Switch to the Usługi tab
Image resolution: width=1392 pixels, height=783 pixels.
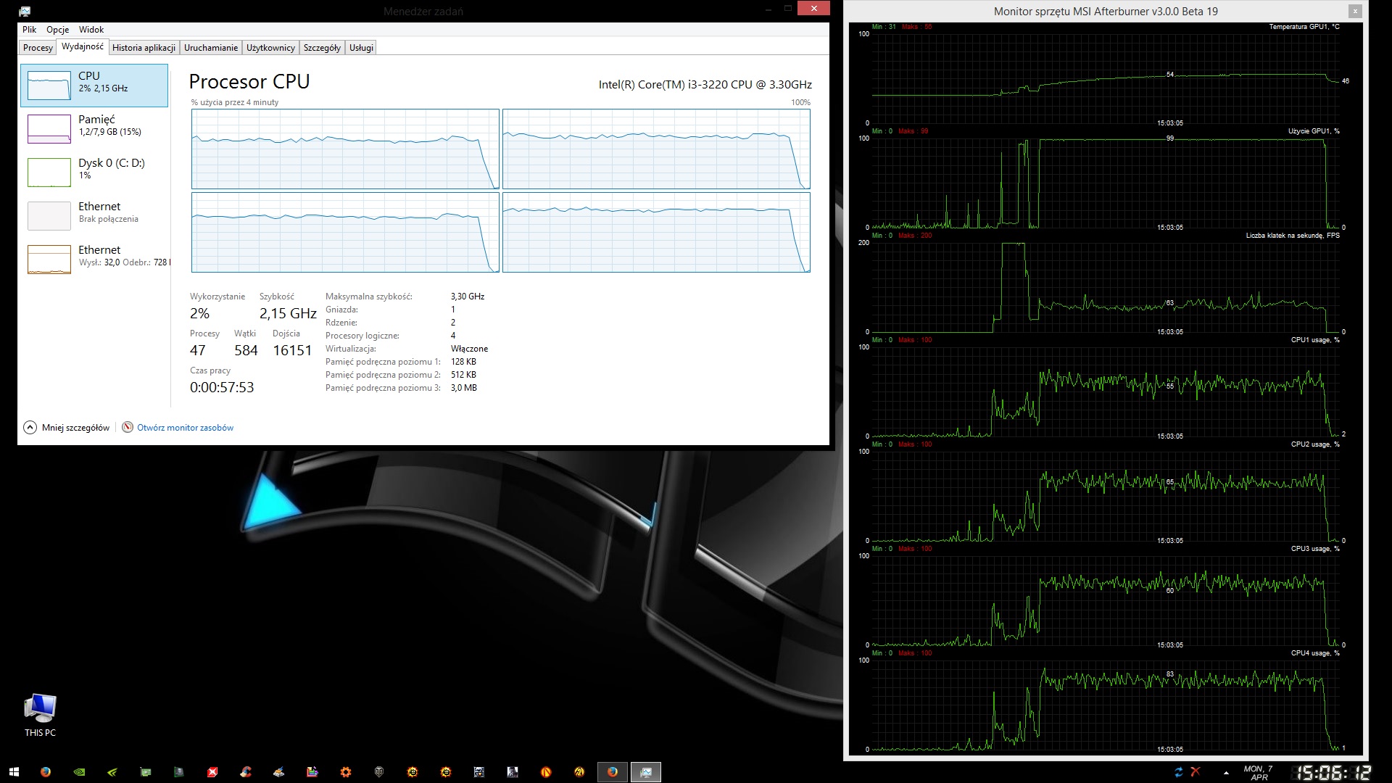pyautogui.click(x=361, y=48)
